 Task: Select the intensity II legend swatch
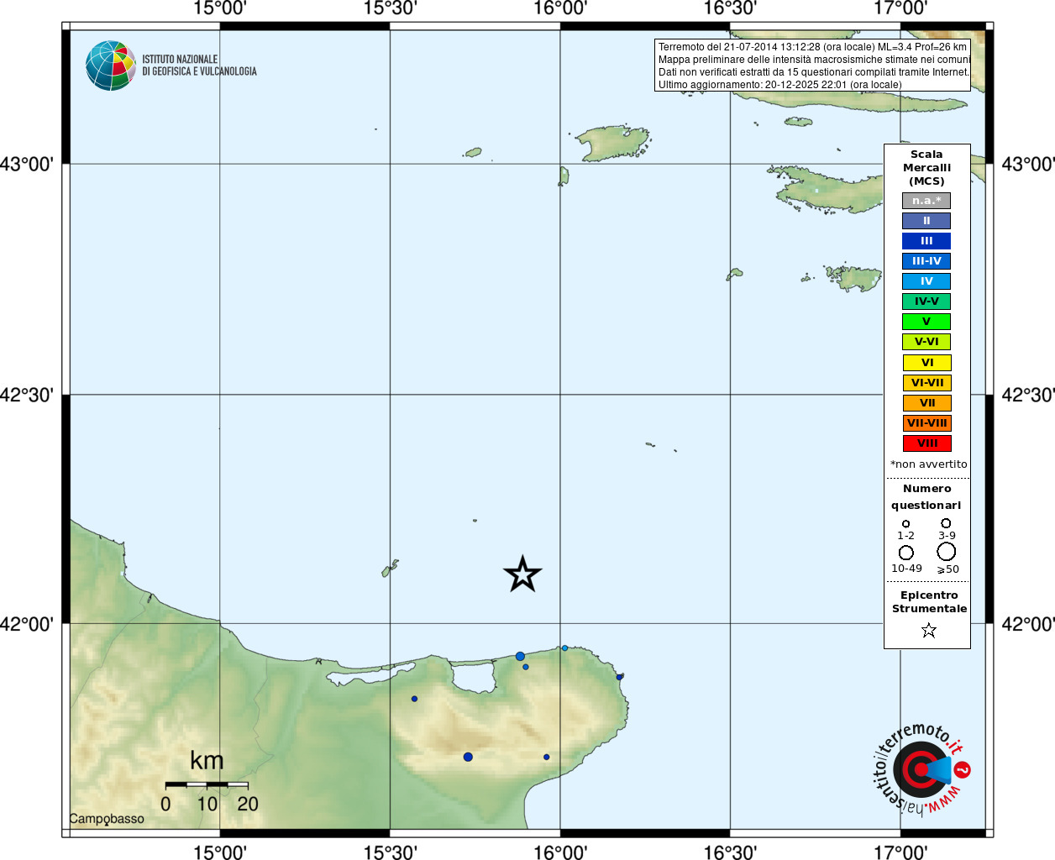(926, 221)
